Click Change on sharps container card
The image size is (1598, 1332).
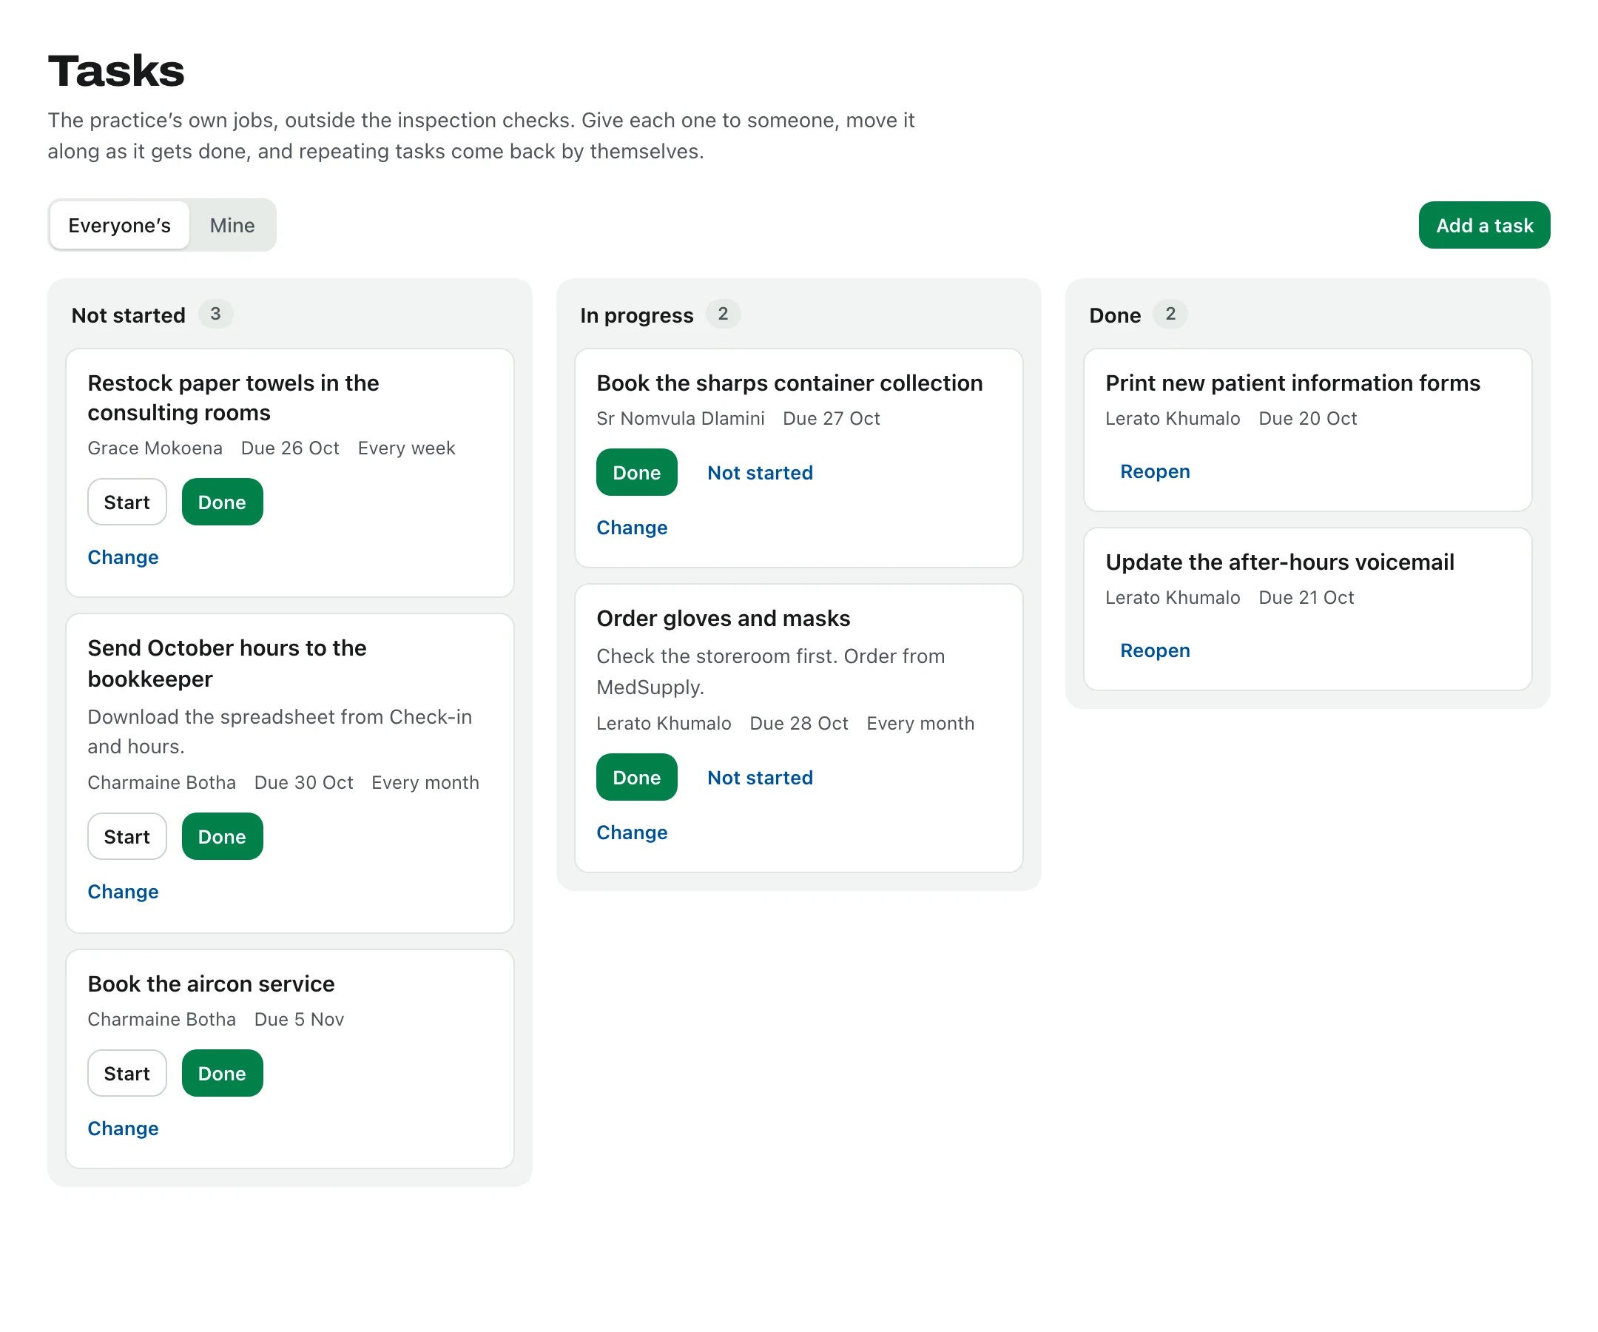point(633,528)
